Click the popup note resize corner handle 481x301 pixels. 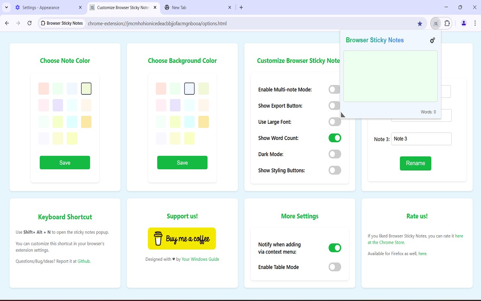[343, 114]
